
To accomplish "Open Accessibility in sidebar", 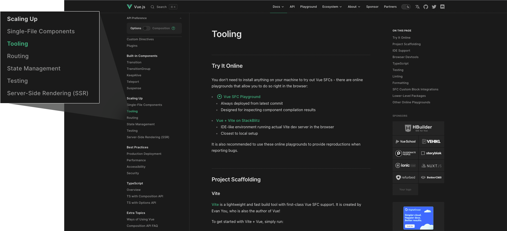I will coord(136,167).
